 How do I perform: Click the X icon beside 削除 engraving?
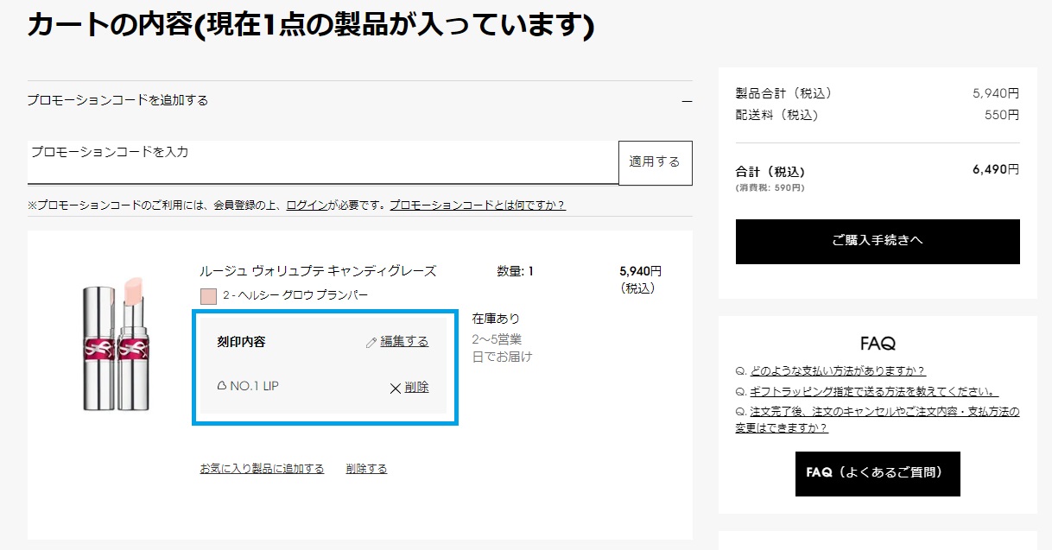click(396, 388)
